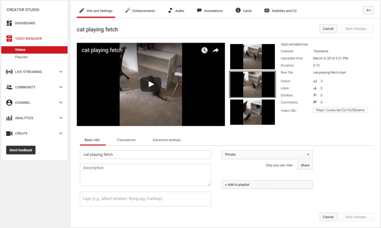Image resolution: width=381 pixels, height=228 pixels.
Task: Click the Share button
Action: (x=305, y=165)
